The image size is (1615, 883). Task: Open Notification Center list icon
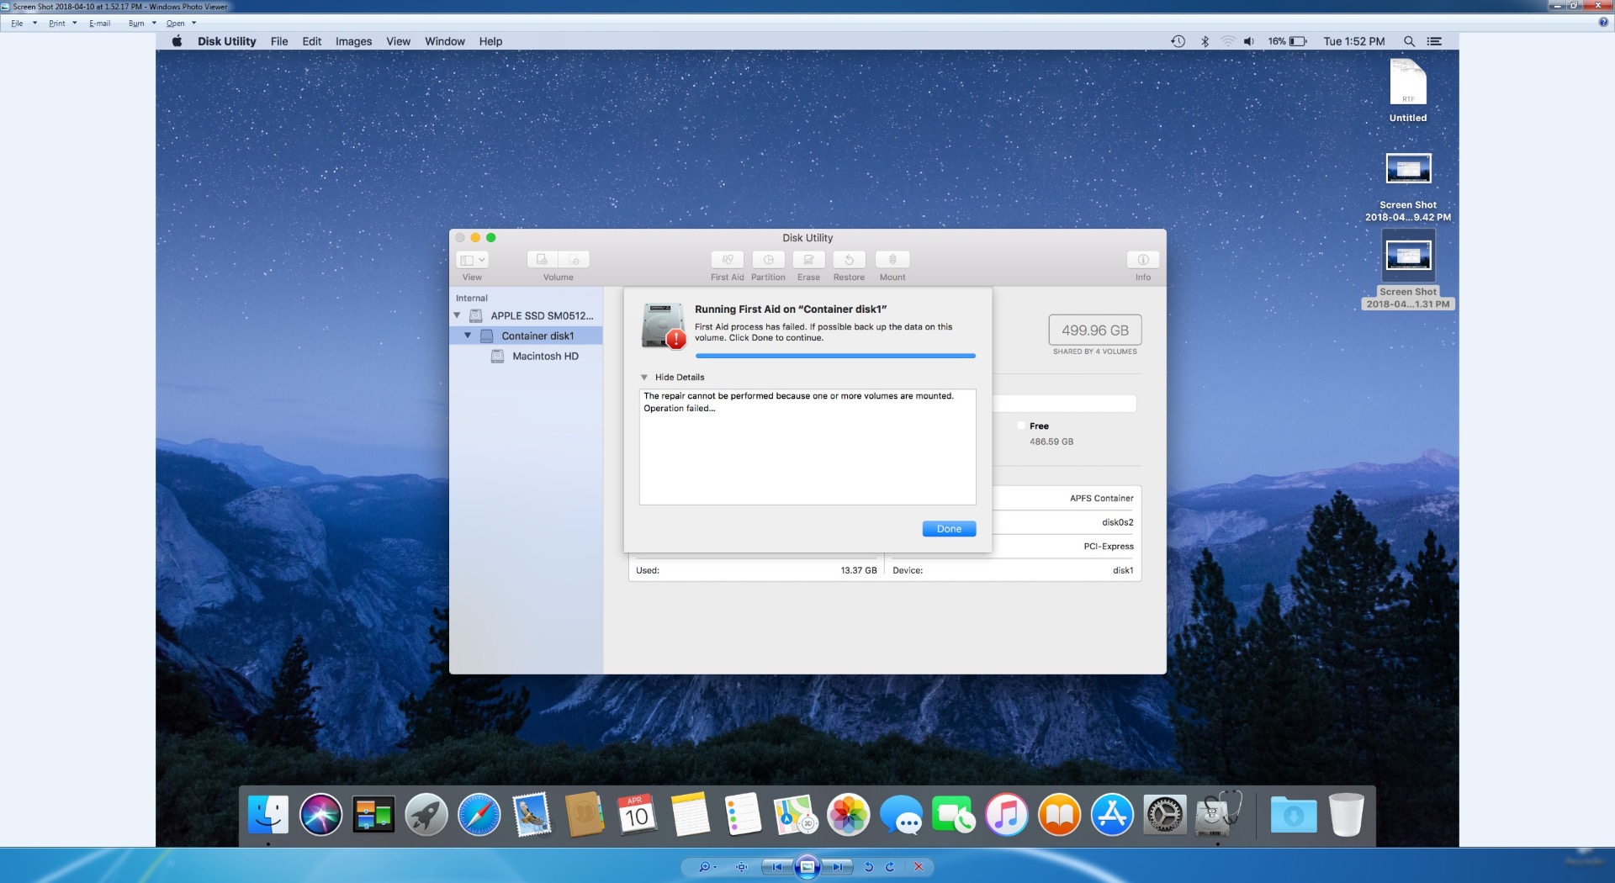pos(1435,41)
